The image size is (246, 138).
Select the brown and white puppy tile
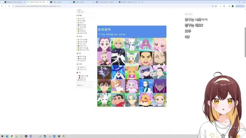(x=118, y=86)
